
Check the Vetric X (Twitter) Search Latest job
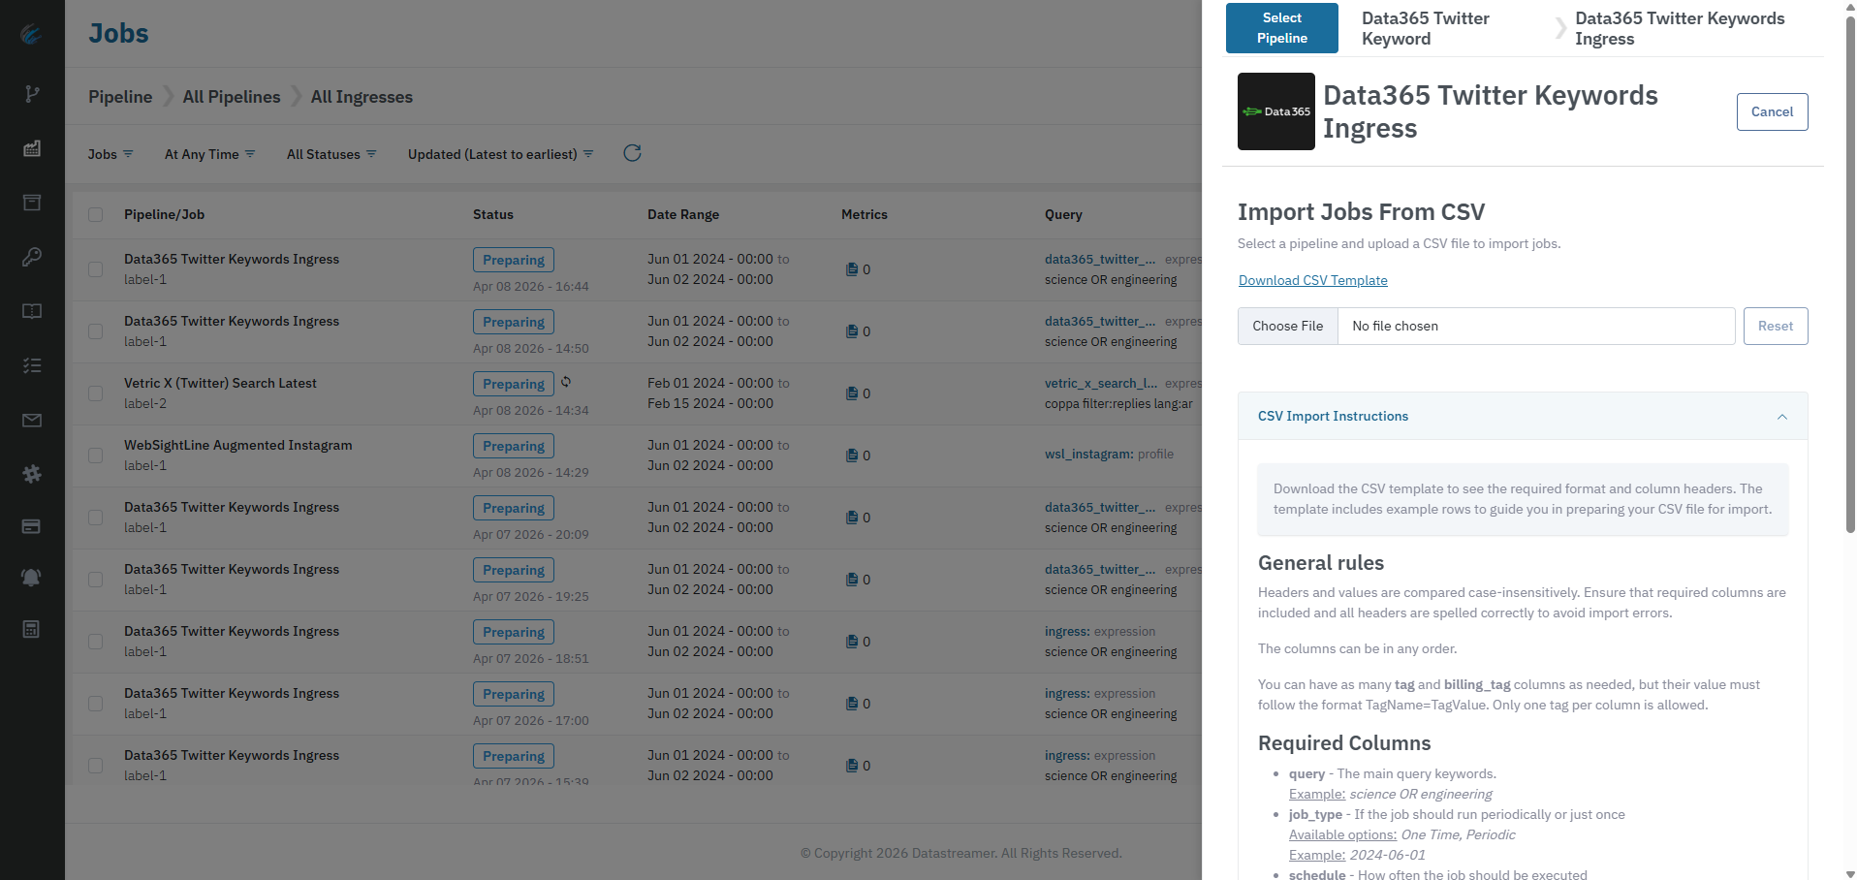95,393
